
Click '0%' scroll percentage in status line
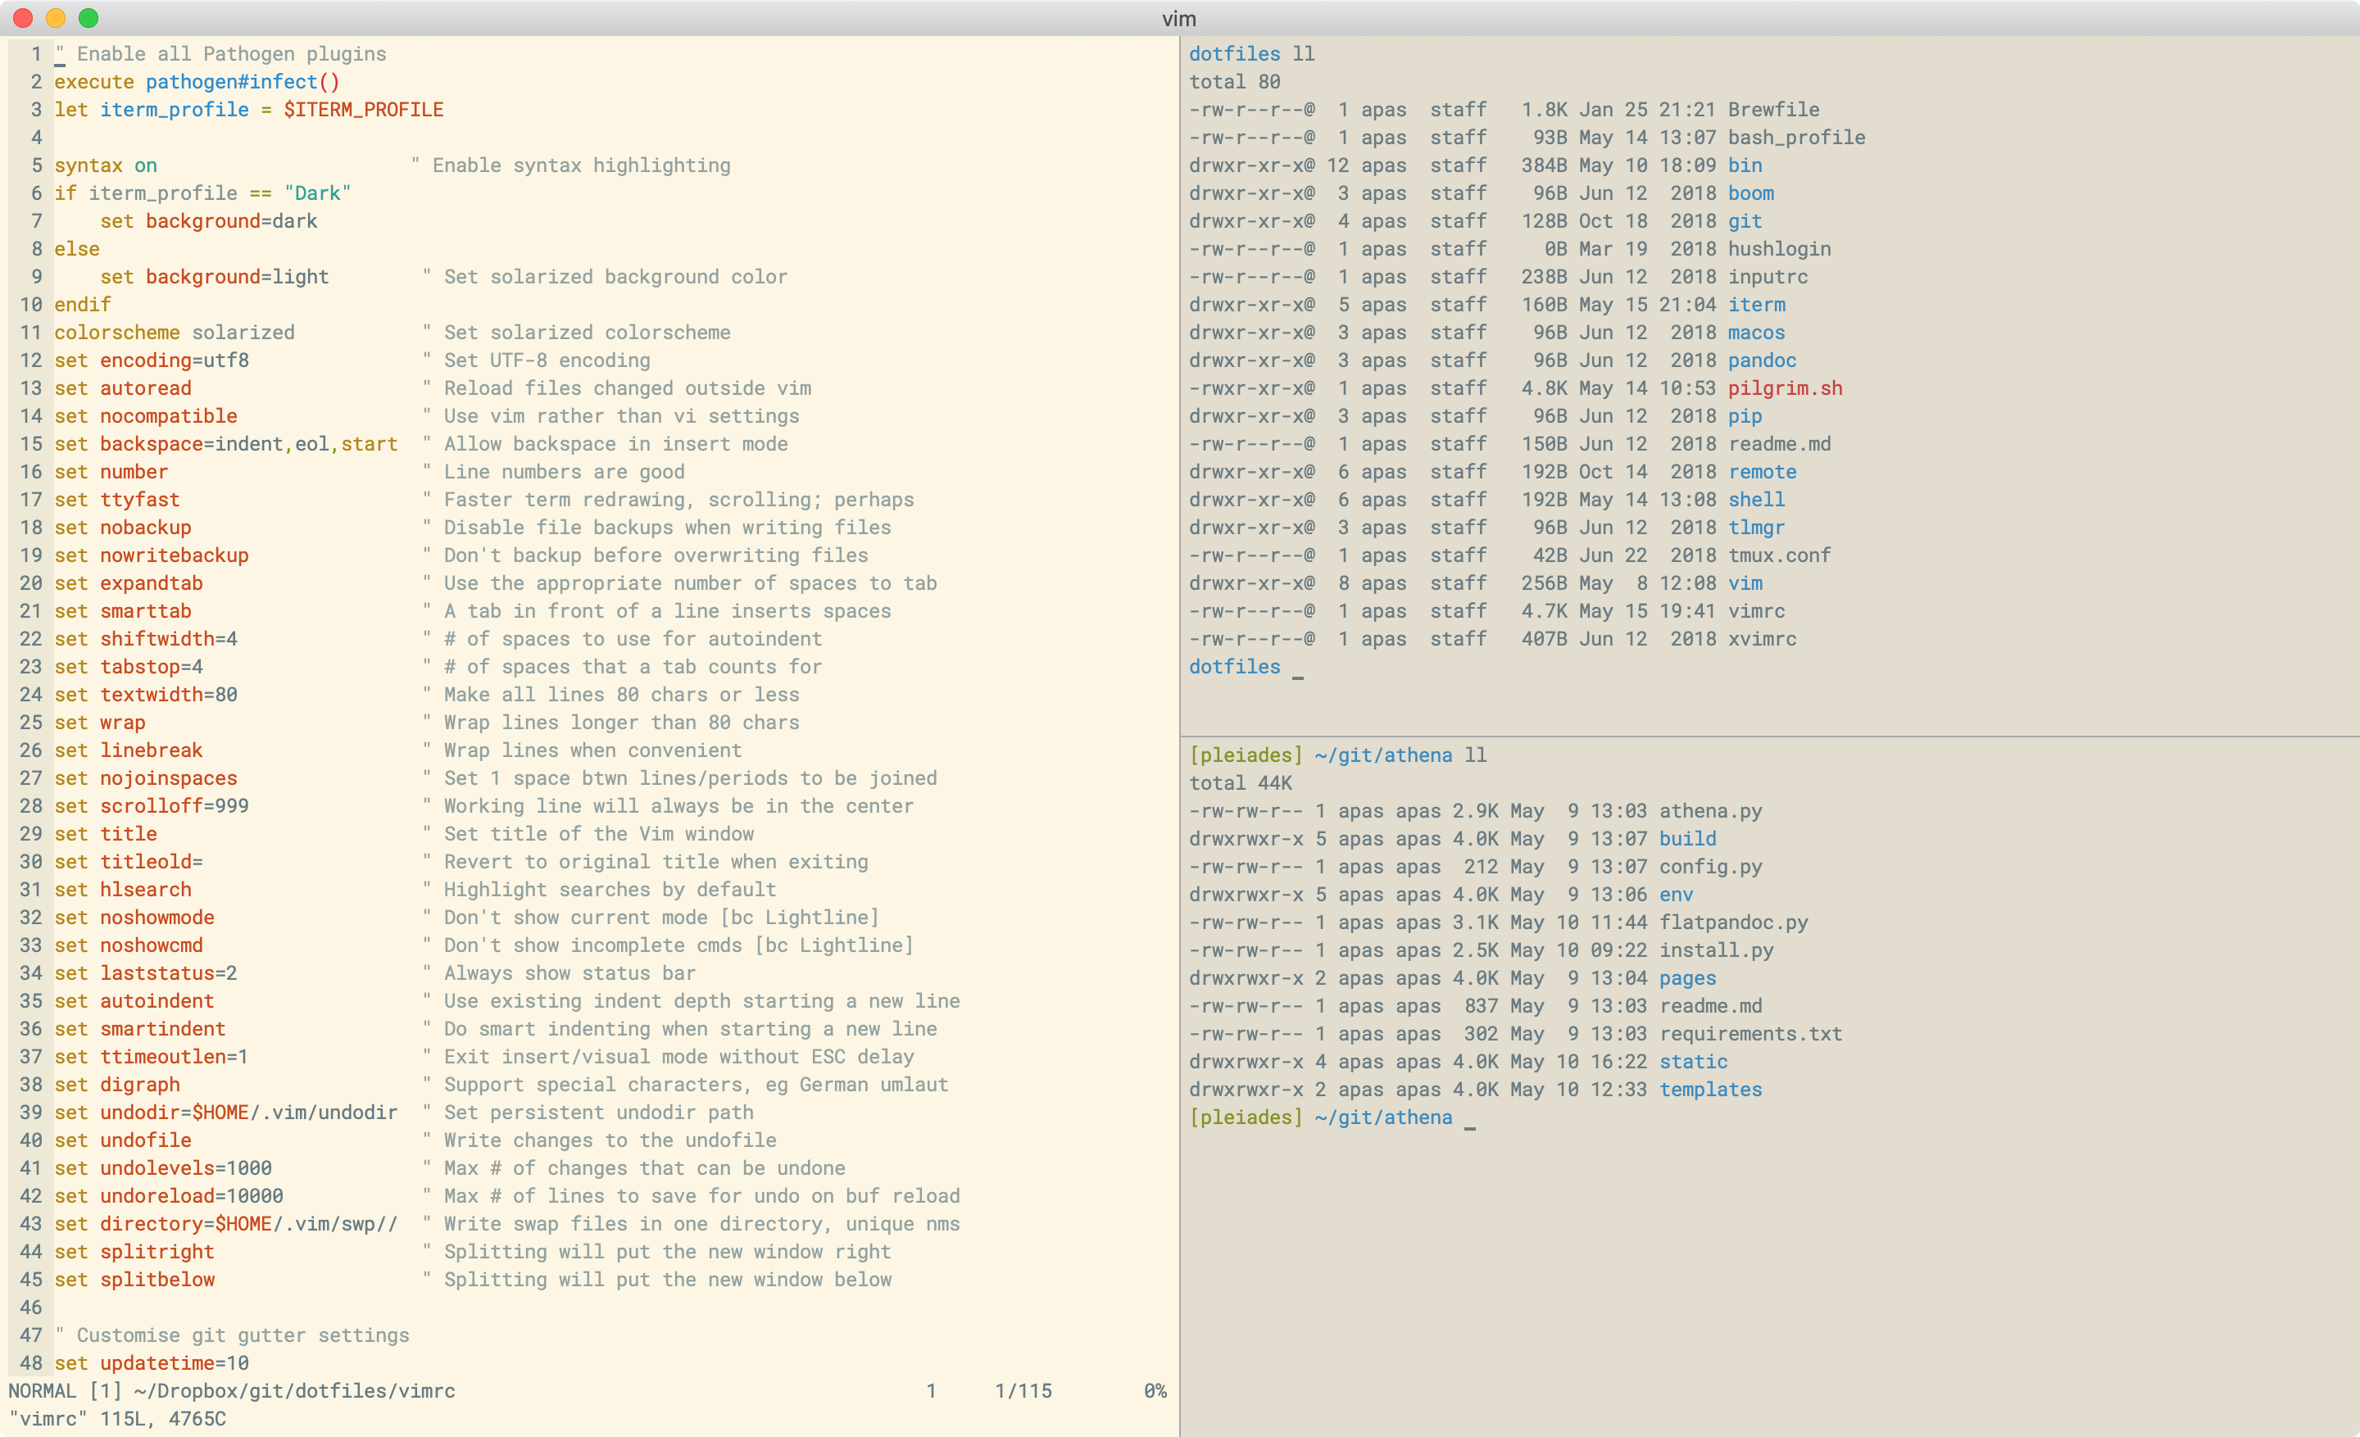[1155, 1391]
